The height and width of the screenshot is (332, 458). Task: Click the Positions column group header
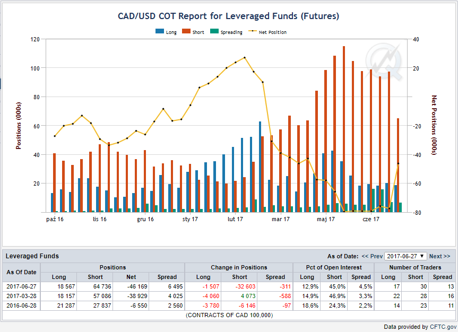pyautogui.click(x=113, y=267)
